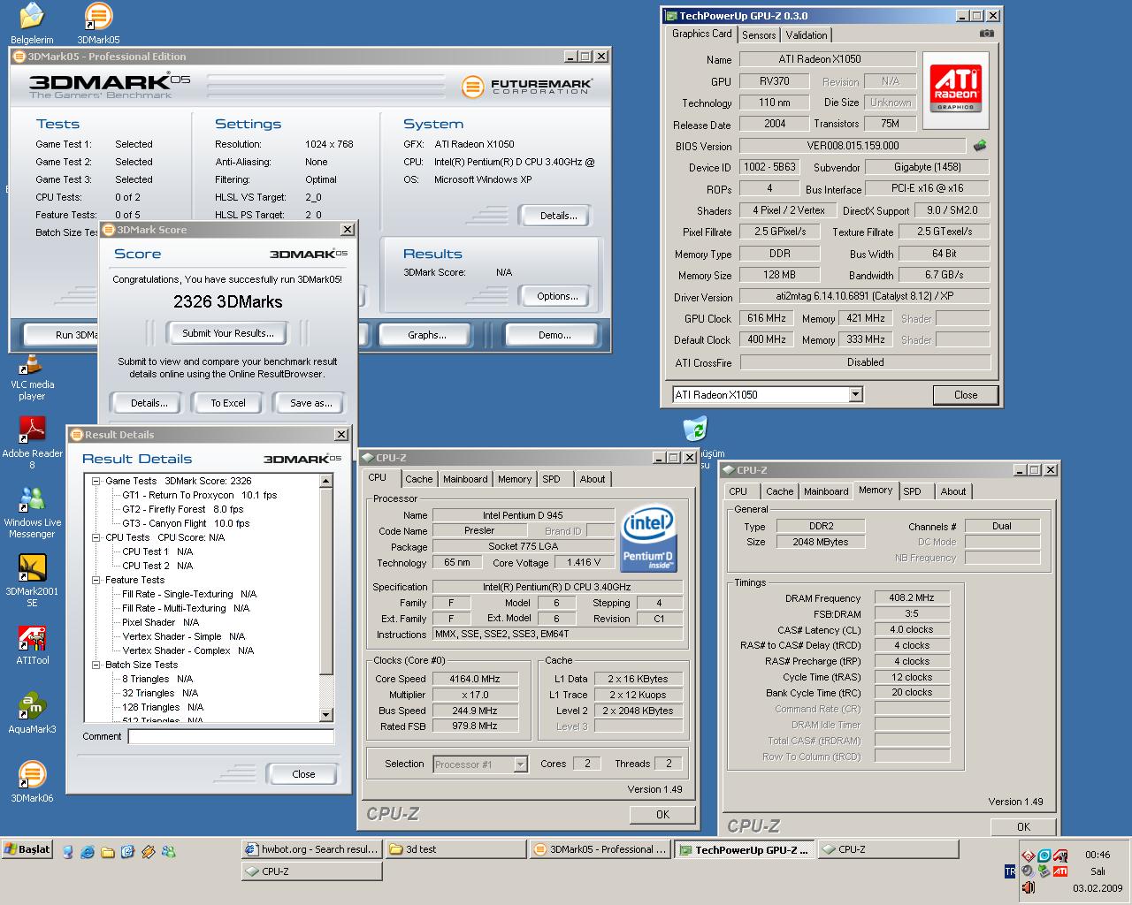
Task: Click the ATI Radeon logo in GPU-Z
Action: 955,87
